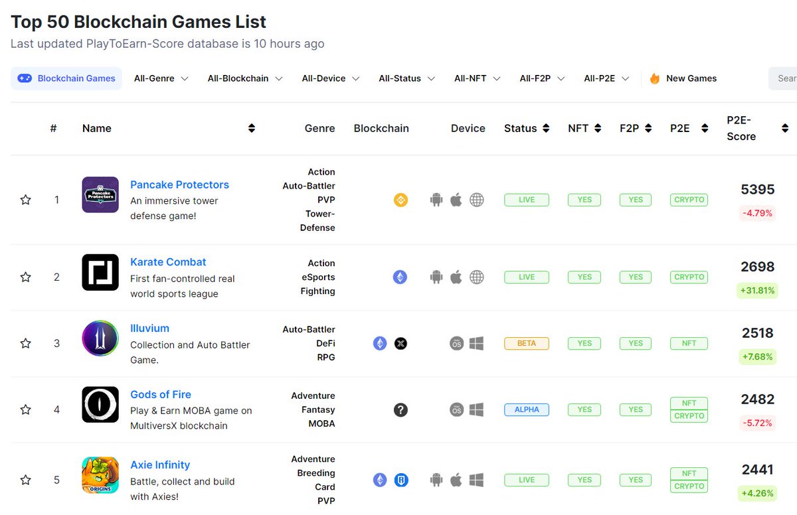This screenshot has height=515, width=797.
Task: Open the All-Blockchain filter dropdown
Action: 245,78
